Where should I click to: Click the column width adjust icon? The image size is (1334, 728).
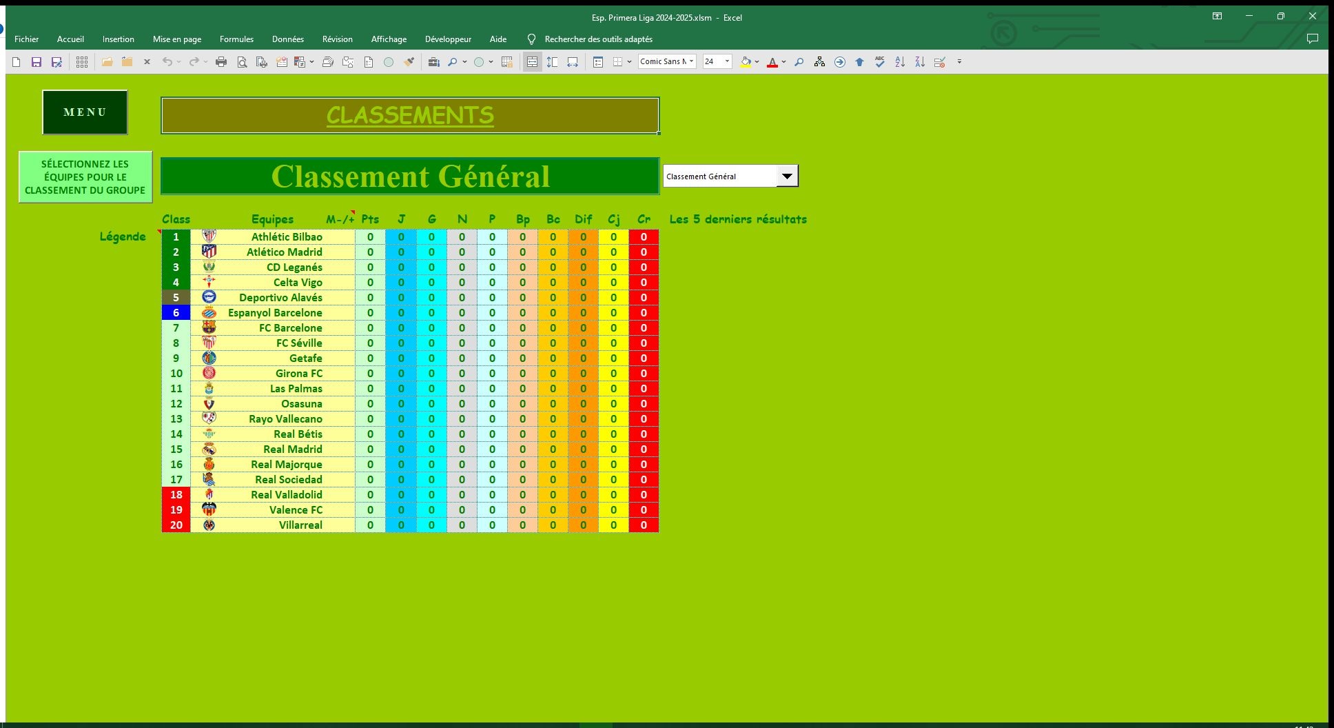573,62
